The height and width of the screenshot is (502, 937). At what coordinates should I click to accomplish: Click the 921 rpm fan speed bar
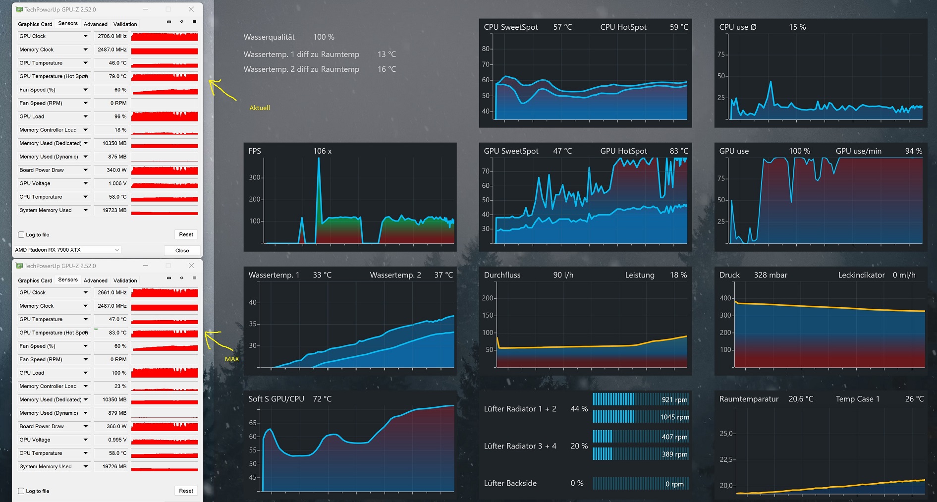(641, 399)
